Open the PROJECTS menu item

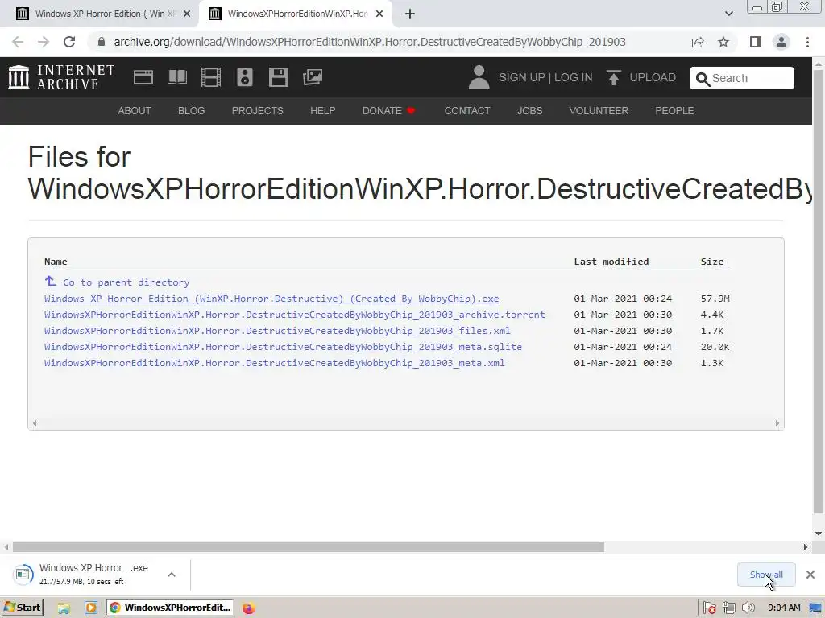(257, 111)
